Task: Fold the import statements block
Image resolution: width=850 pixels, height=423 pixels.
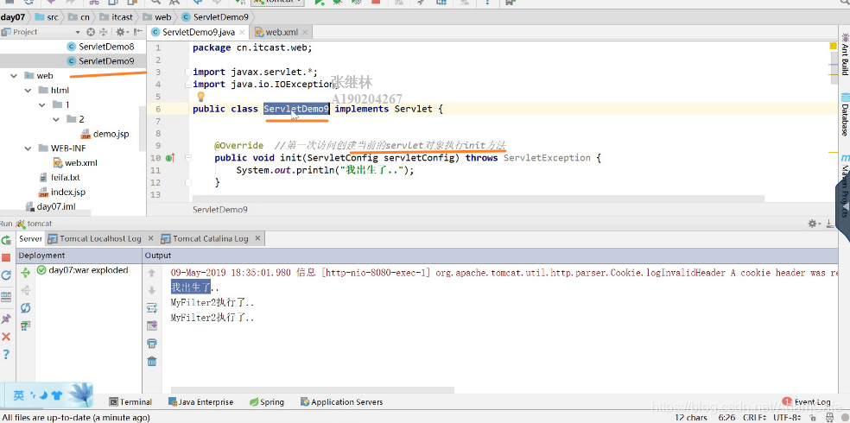Action: click(188, 72)
